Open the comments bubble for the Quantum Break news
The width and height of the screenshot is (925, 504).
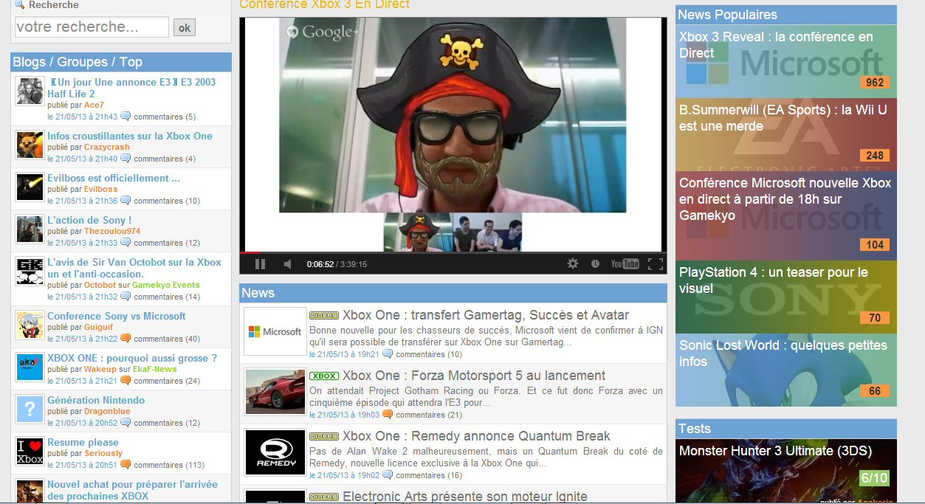(388, 474)
